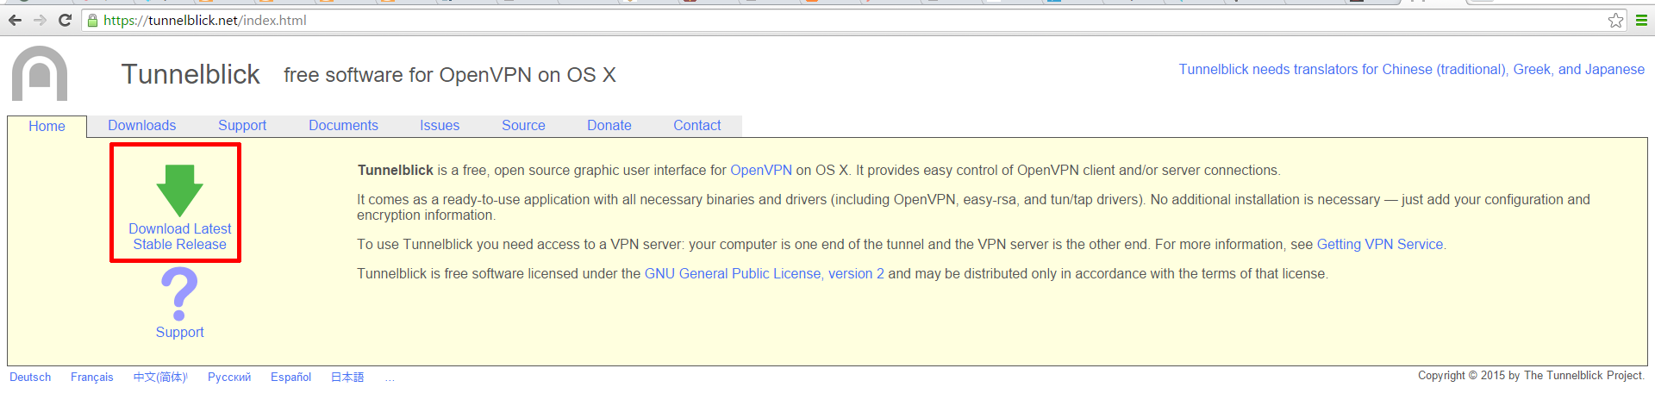This screenshot has width=1655, height=412.
Task: Bookmark page with the star icon
Action: click(1615, 20)
